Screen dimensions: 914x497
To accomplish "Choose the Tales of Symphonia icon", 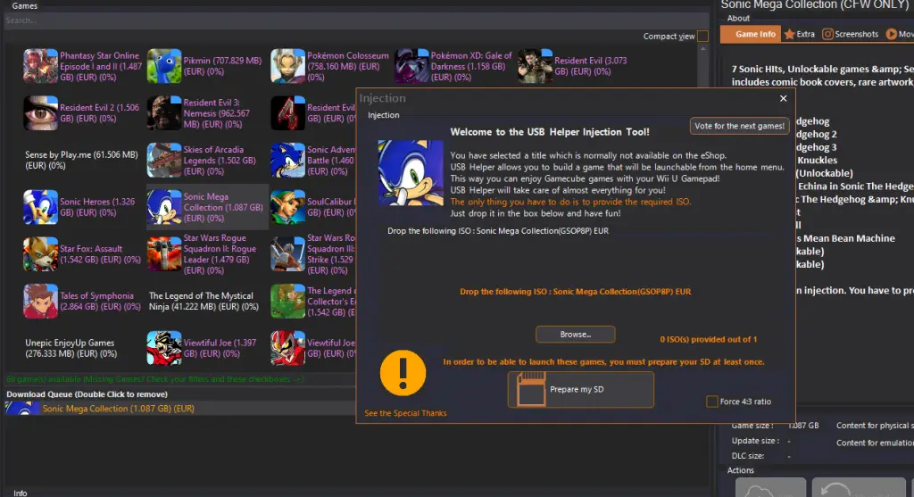I will click(40, 302).
